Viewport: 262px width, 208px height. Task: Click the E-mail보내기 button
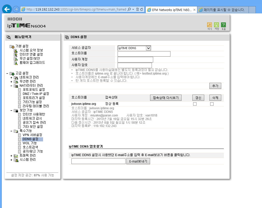pos(138,161)
